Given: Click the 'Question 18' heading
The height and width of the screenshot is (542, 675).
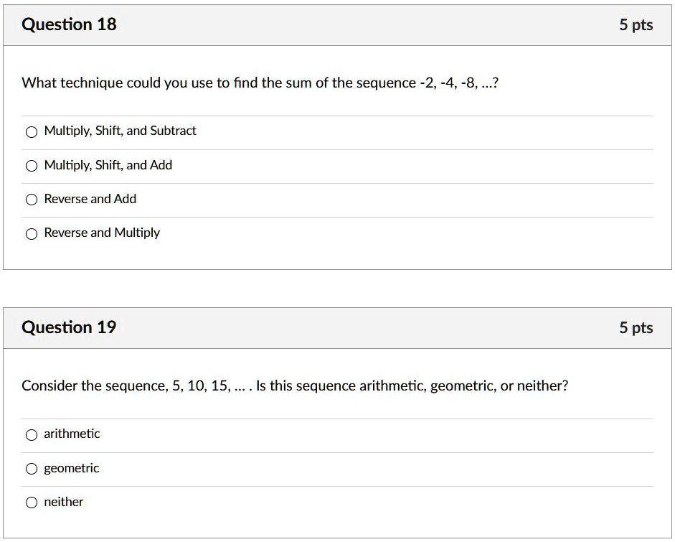Looking at the screenshot, I should click(x=69, y=24).
